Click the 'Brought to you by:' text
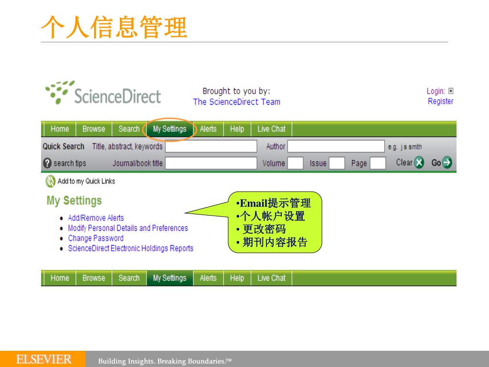 coord(236,91)
